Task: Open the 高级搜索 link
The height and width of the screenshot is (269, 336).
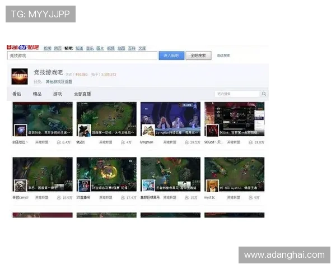Action: point(223,55)
